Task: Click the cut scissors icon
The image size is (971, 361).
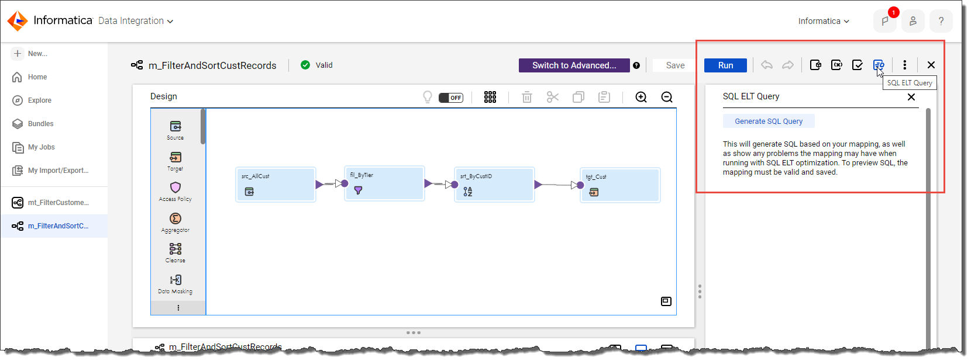Action: click(553, 97)
